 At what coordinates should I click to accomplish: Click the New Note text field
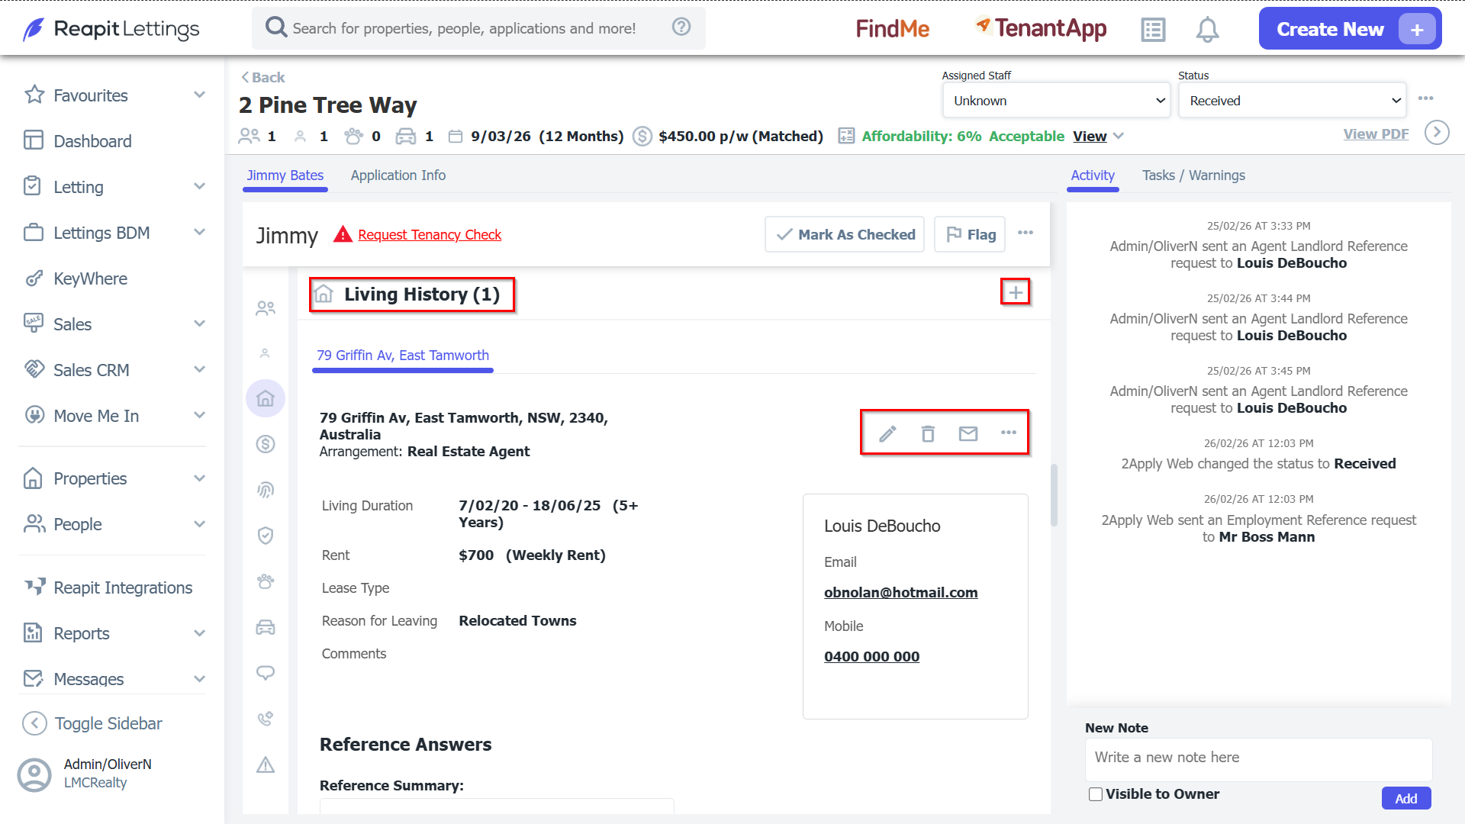pos(1258,759)
